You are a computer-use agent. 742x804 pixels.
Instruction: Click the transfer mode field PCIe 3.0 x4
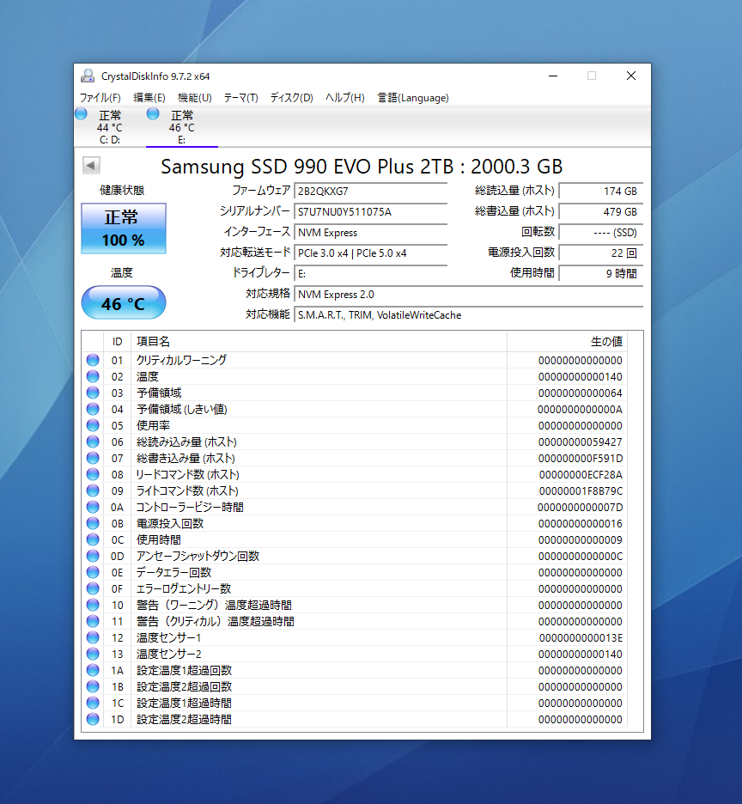[371, 253]
